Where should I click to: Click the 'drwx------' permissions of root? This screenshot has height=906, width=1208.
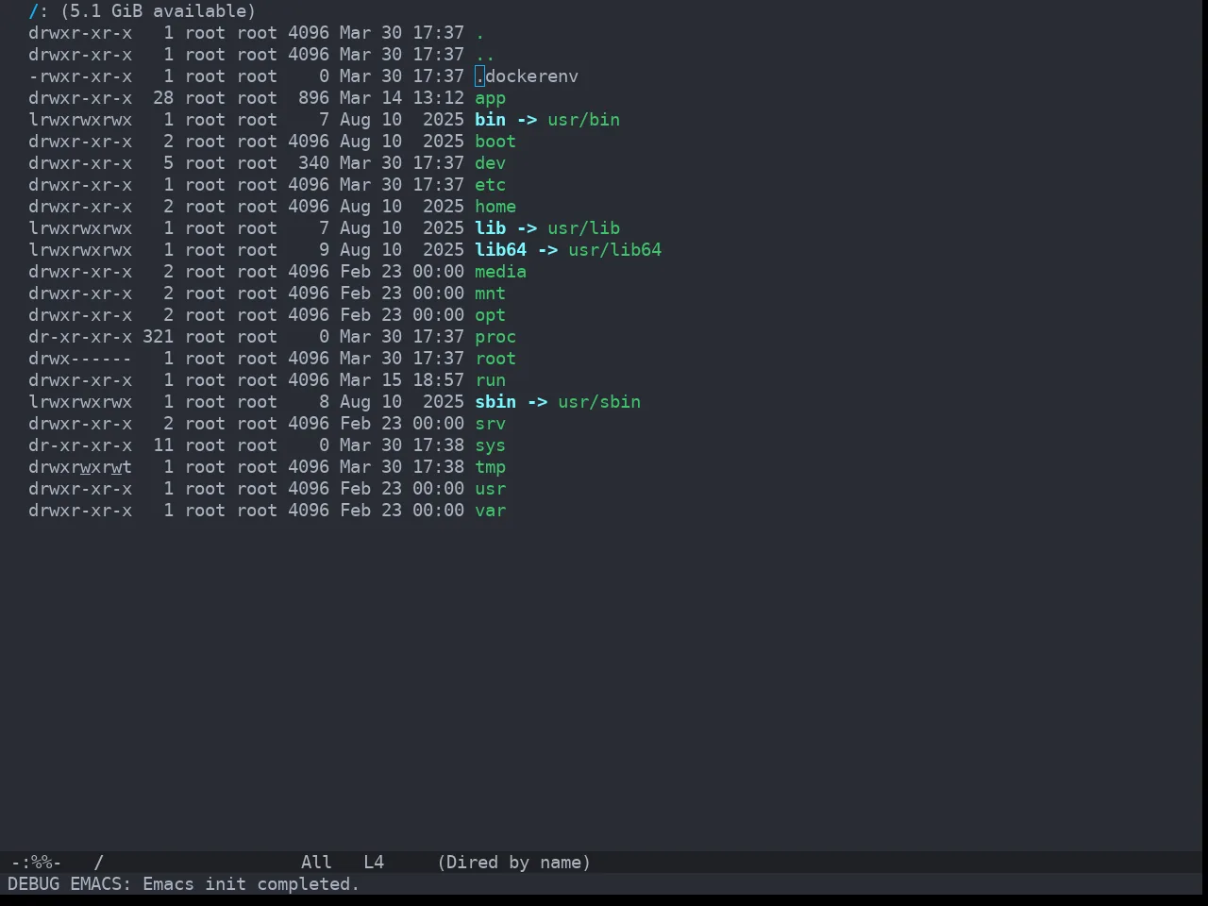pyautogui.click(x=80, y=359)
